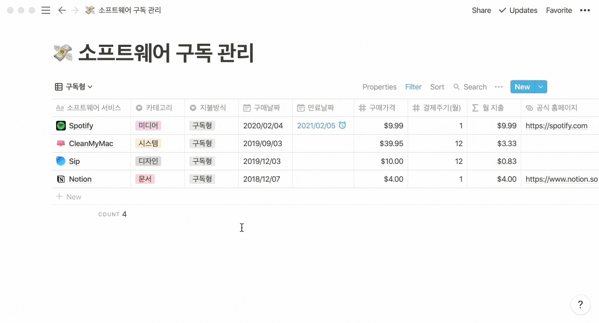Open the 결제주기(월) column header menu

(x=437, y=108)
